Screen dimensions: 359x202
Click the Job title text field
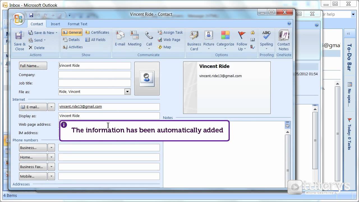(x=95, y=83)
